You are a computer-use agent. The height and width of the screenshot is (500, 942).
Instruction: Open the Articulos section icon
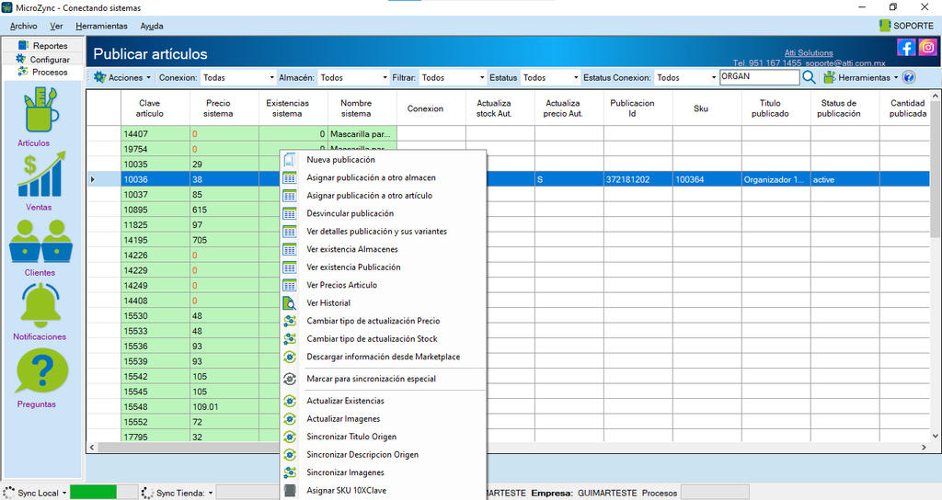pyautogui.click(x=41, y=110)
